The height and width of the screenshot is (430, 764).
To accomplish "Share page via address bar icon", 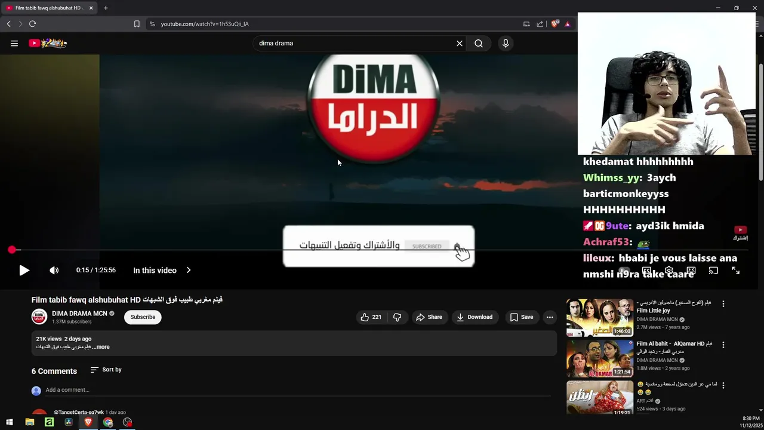I will click(x=540, y=24).
